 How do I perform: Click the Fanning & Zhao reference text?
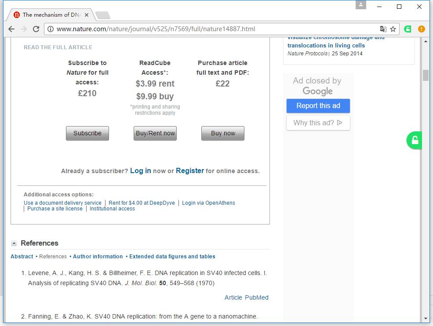tap(143, 316)
